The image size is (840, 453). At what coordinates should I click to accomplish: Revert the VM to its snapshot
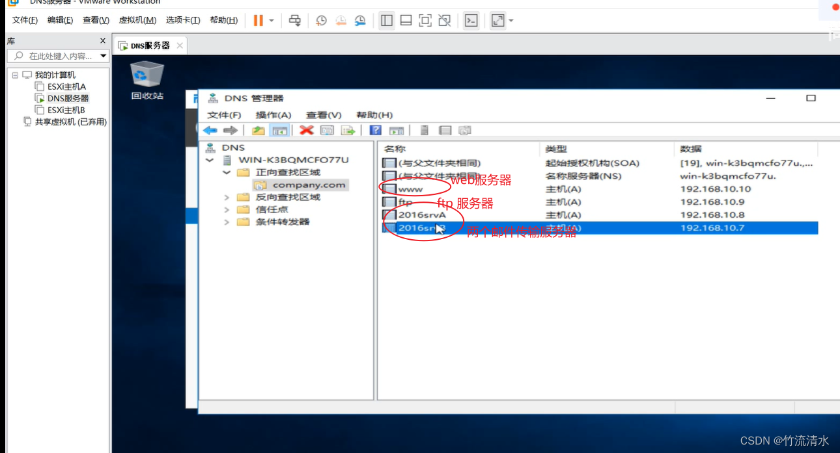point(341,20)
